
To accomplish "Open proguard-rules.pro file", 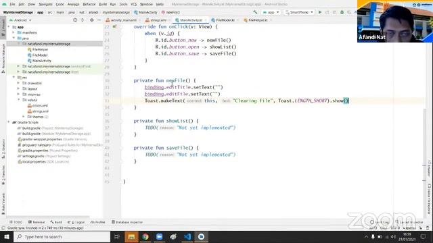I will click(60, 145).
